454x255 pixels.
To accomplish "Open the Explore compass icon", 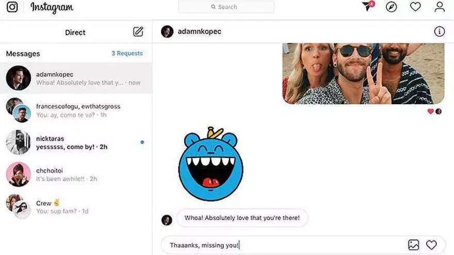I will click(x=391, y=7).
